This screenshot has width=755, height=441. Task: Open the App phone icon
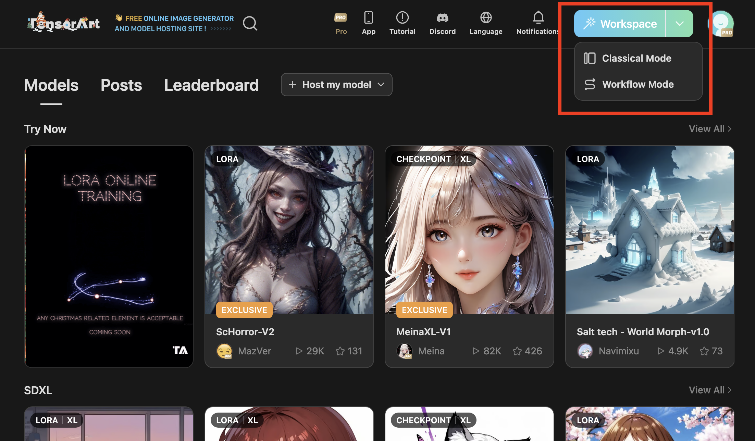[369, 17]
